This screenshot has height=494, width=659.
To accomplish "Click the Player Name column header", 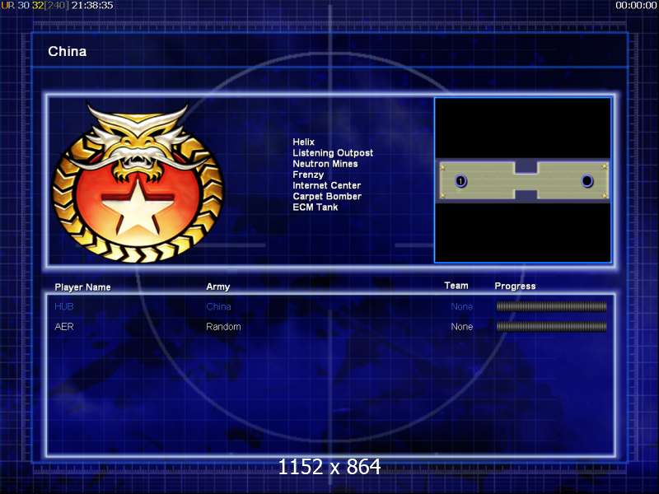I will pos(83,287).
